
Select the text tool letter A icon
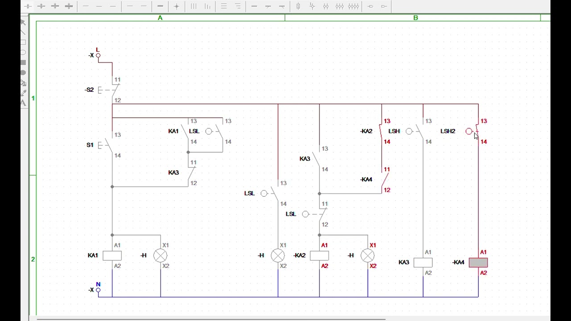tap(23, 103)
